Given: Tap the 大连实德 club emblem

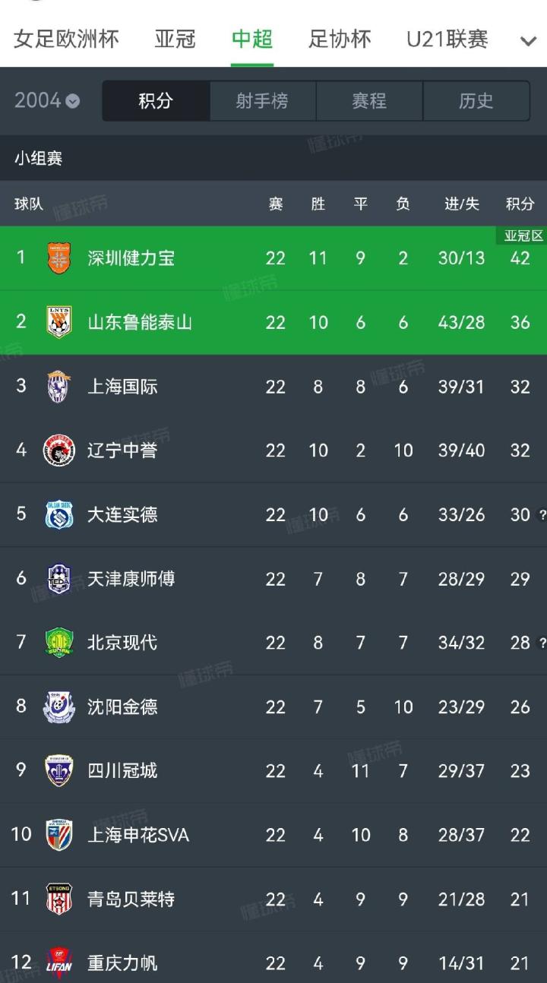Looking at the screenshot, I should click(x=58, y=515).
